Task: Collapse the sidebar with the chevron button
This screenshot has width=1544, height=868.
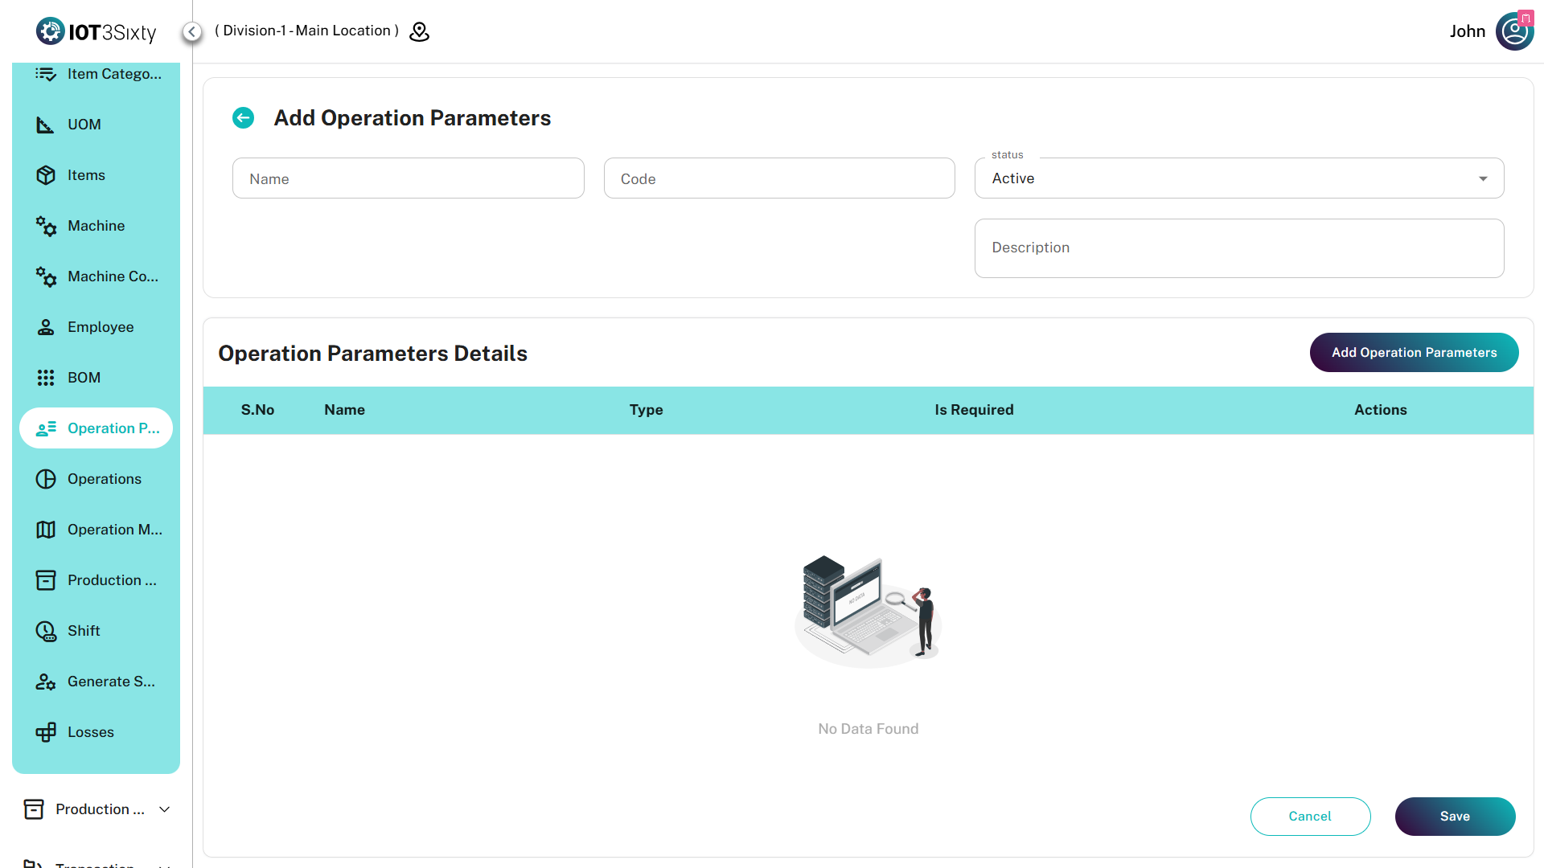Action: [x=191, y=31]
